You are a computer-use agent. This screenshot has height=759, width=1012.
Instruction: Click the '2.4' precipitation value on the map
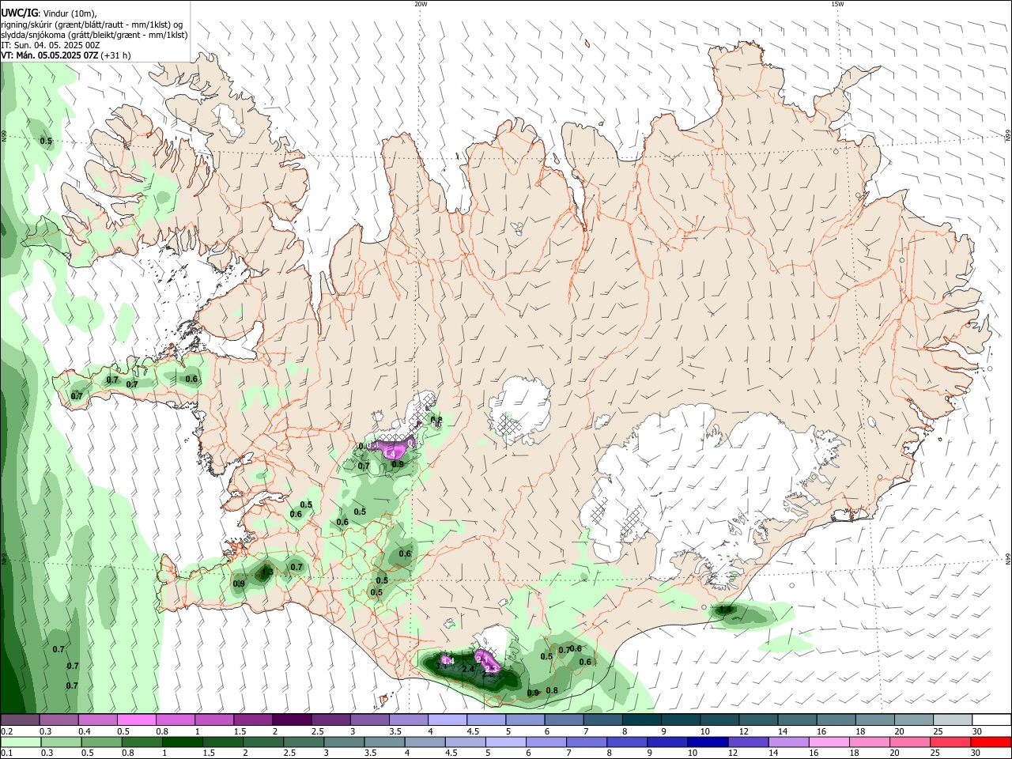tap(468, 670)
